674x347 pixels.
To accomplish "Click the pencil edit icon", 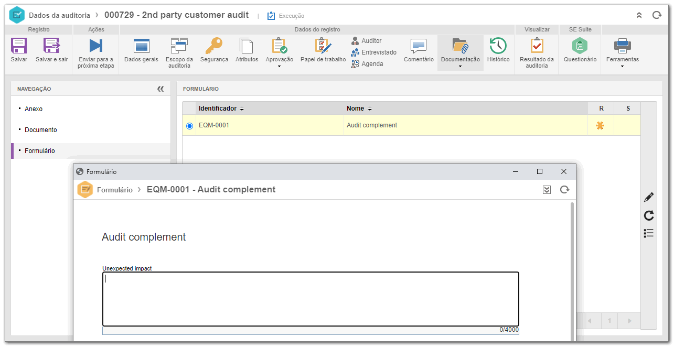I will (x=649, y=198).
